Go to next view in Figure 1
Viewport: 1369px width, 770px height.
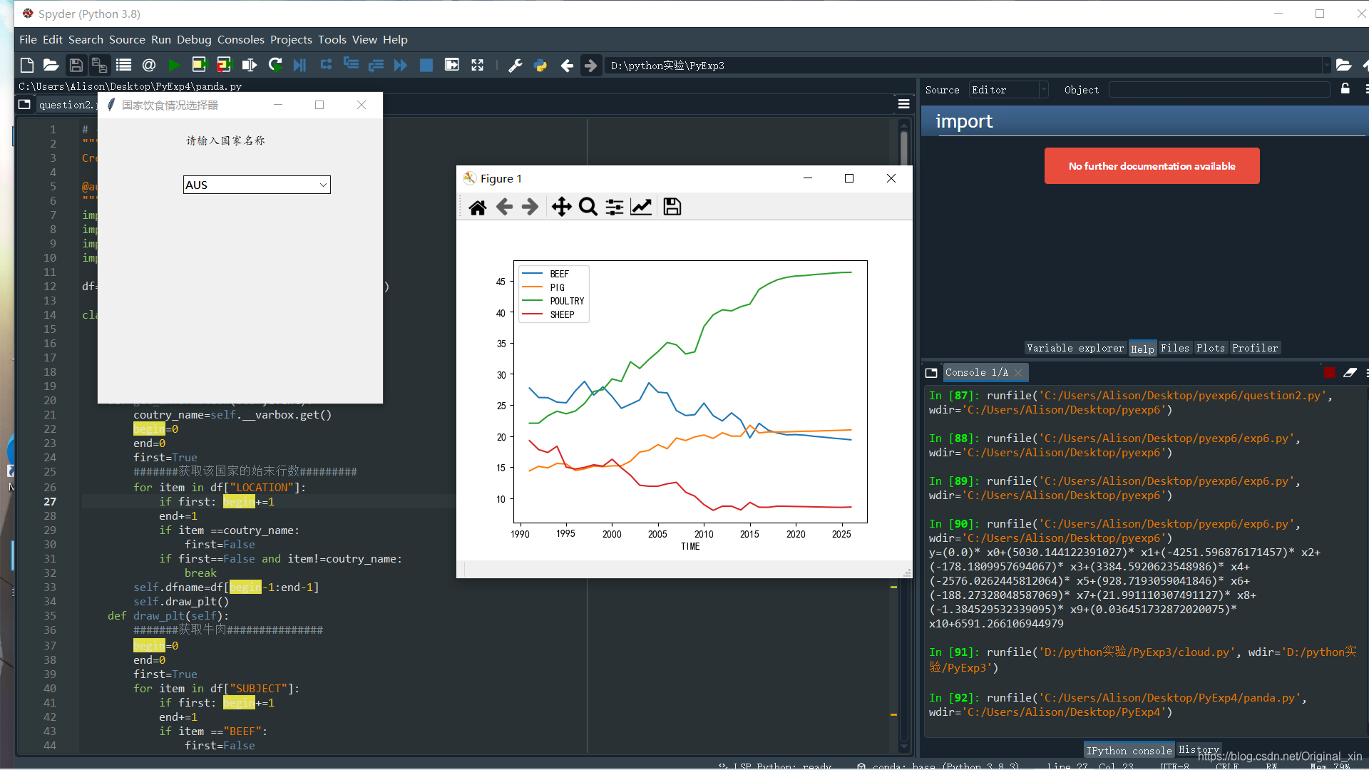pyautogui.click(x=530, y=207)
